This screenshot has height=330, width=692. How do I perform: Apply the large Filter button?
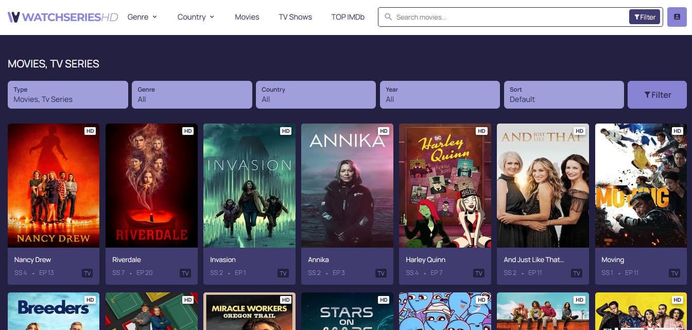point(657,95)
